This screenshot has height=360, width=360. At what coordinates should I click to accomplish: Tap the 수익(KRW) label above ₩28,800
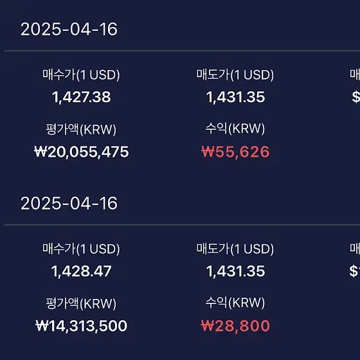click(235, 303)
